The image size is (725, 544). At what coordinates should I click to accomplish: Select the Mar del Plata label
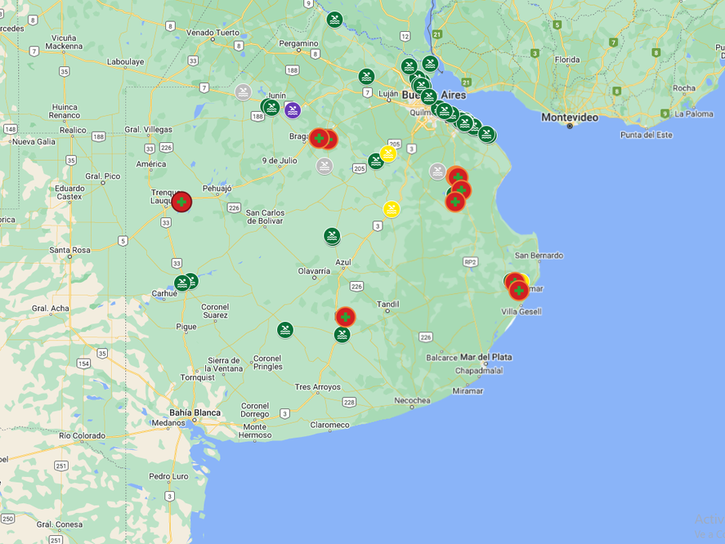(x=486, y=357)
